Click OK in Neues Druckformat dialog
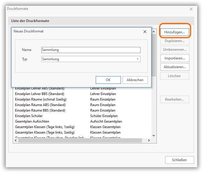This screenshot has height=173, width=203. point(108,80)
